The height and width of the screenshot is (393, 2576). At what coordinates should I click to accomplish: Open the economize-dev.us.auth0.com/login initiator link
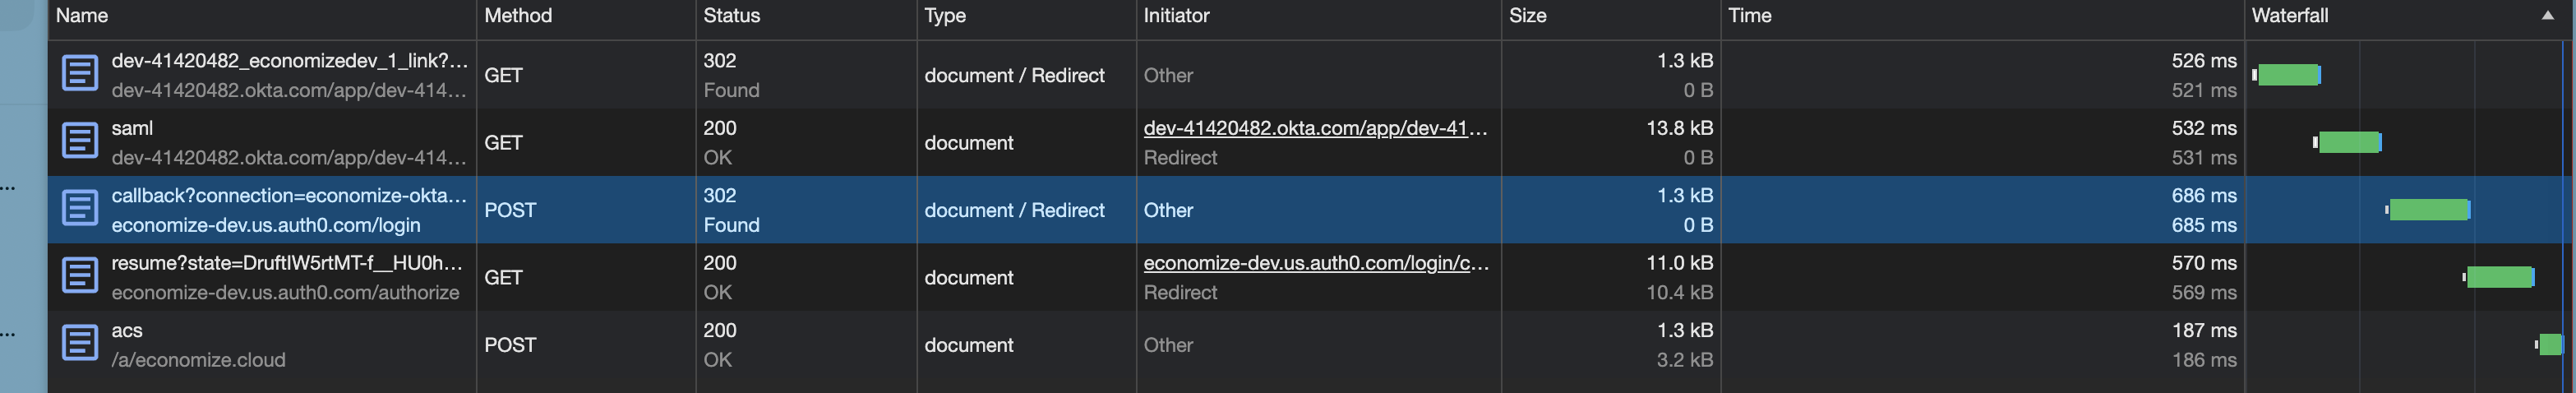[1315, 263]
